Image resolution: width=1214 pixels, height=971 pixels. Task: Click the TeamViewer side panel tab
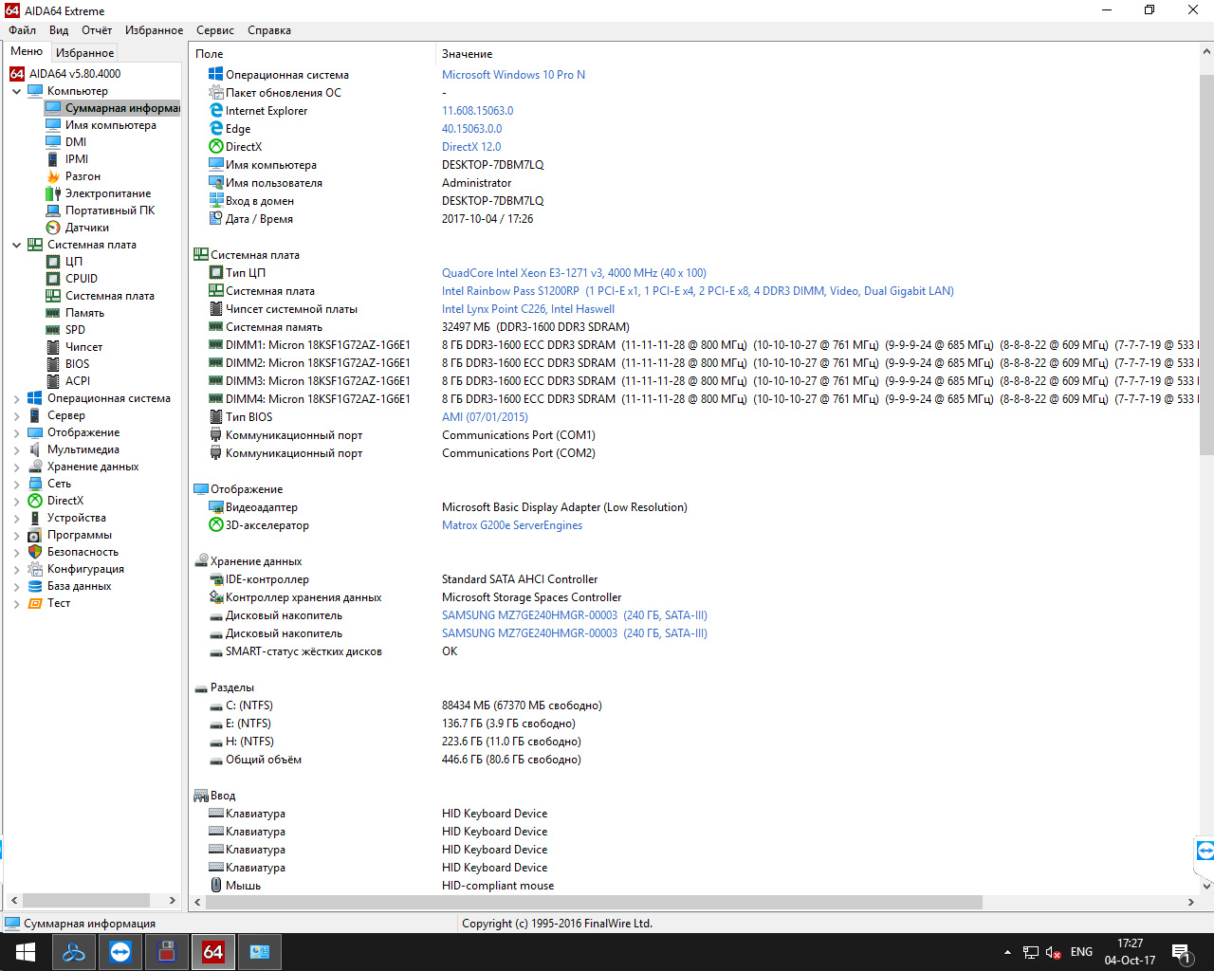[x=1205, y=851]
